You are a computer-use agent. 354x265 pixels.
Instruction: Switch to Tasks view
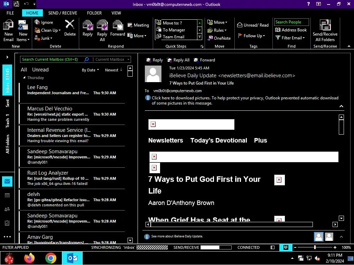click(7, 223)
